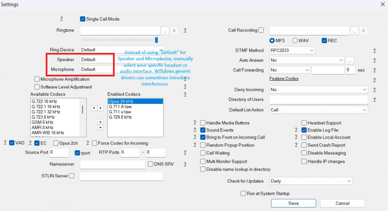Click the Directory of Users input field
The height and width of the screenshot is (211, 388).
pos(319,100)
